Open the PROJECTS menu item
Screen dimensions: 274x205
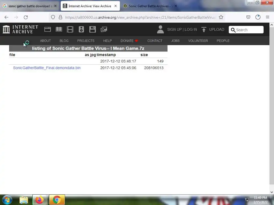pyautogui.click(x=86, y=41)
